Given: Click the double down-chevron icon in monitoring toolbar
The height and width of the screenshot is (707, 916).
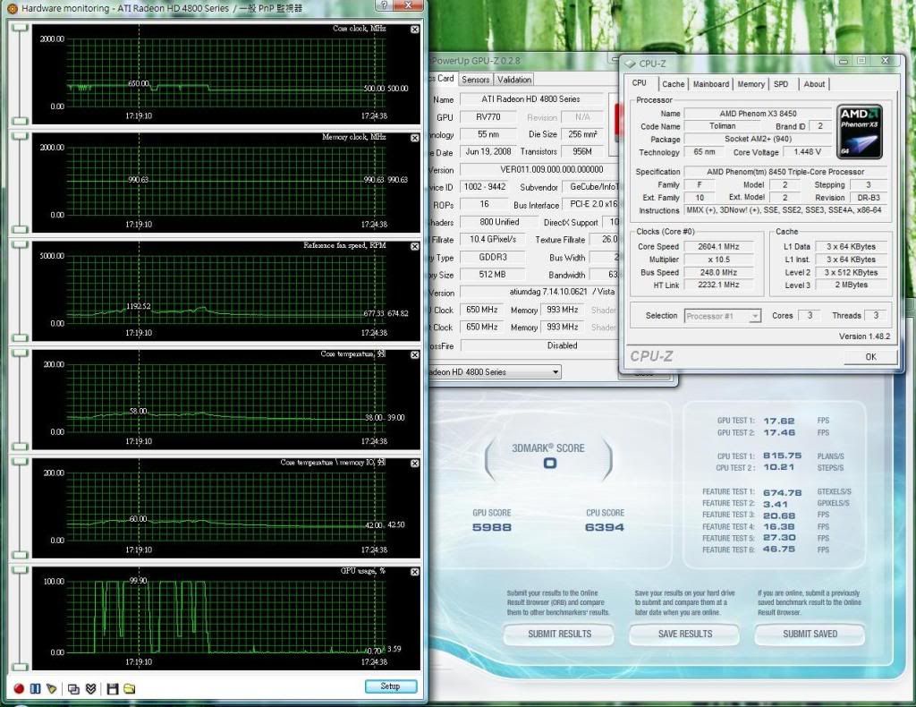Looking at the screenshot, I should (90, 689).
